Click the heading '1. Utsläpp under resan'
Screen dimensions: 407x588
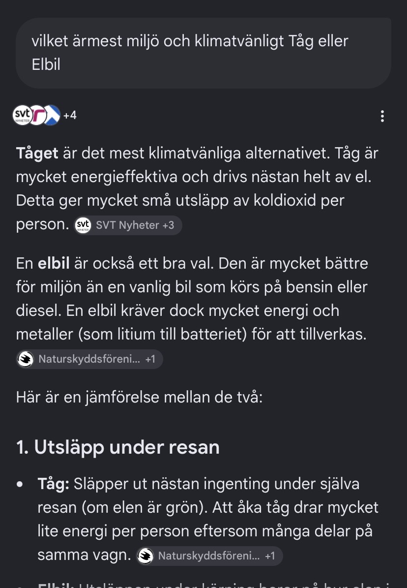117,447
